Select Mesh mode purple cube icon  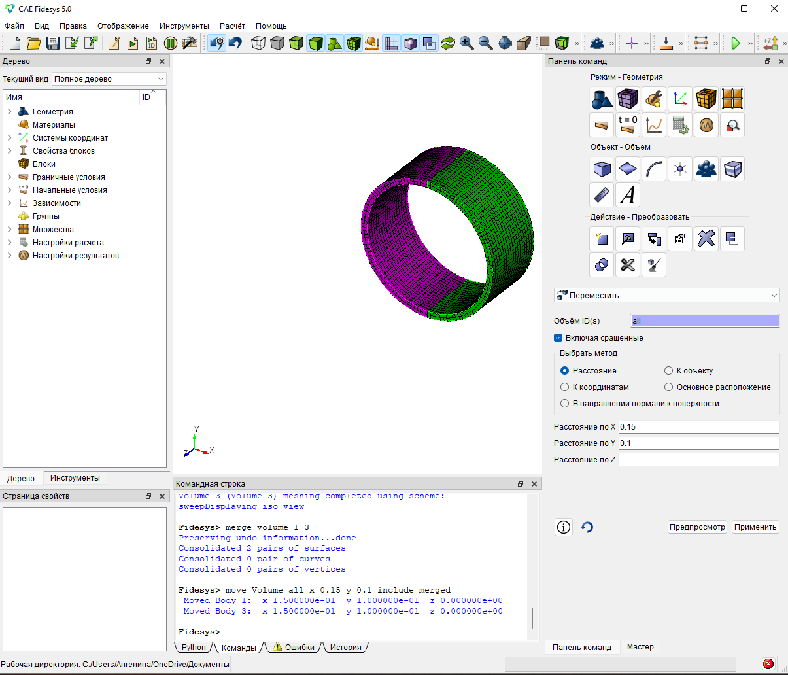coord(628,99)
